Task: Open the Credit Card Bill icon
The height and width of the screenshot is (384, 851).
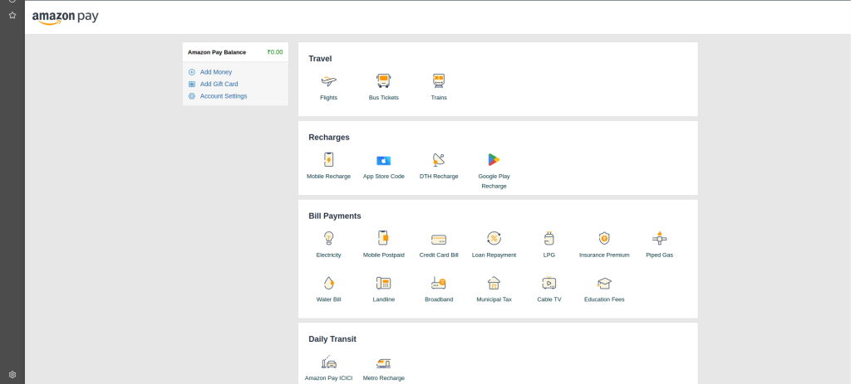Action: click(439, 240)
